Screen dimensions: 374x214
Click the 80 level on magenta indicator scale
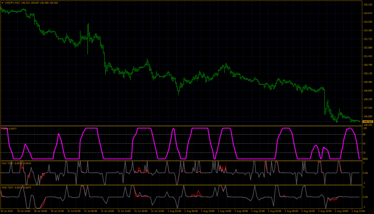[x=365, y=135]
